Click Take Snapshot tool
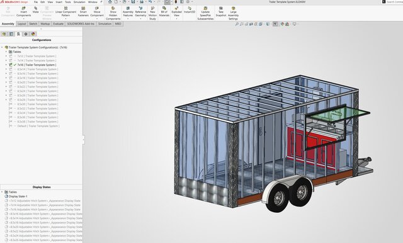Image resolution: width=403 pixels, height=243 pixels. (221, 11)
